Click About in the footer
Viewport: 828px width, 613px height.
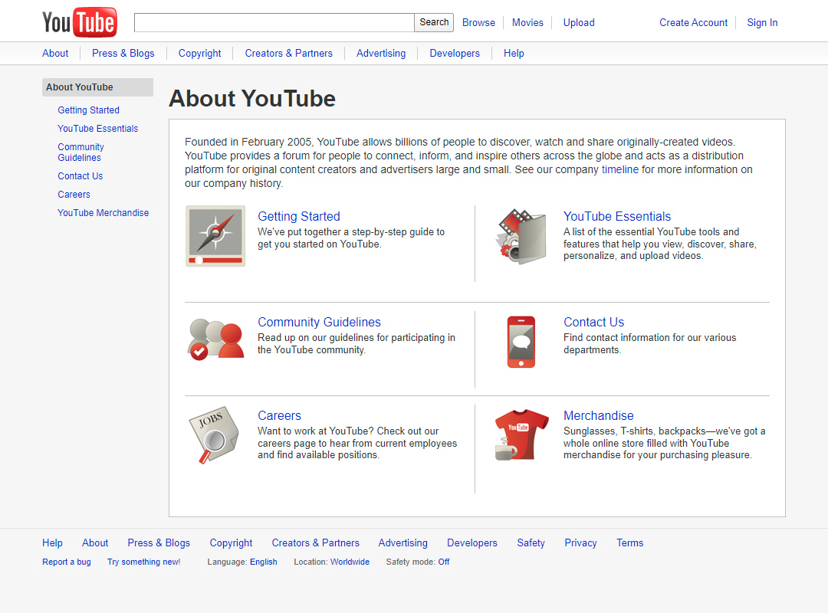point(95,543)
